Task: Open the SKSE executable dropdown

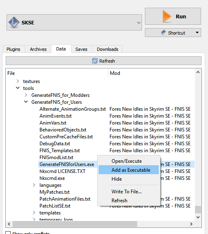Action: 74,22
